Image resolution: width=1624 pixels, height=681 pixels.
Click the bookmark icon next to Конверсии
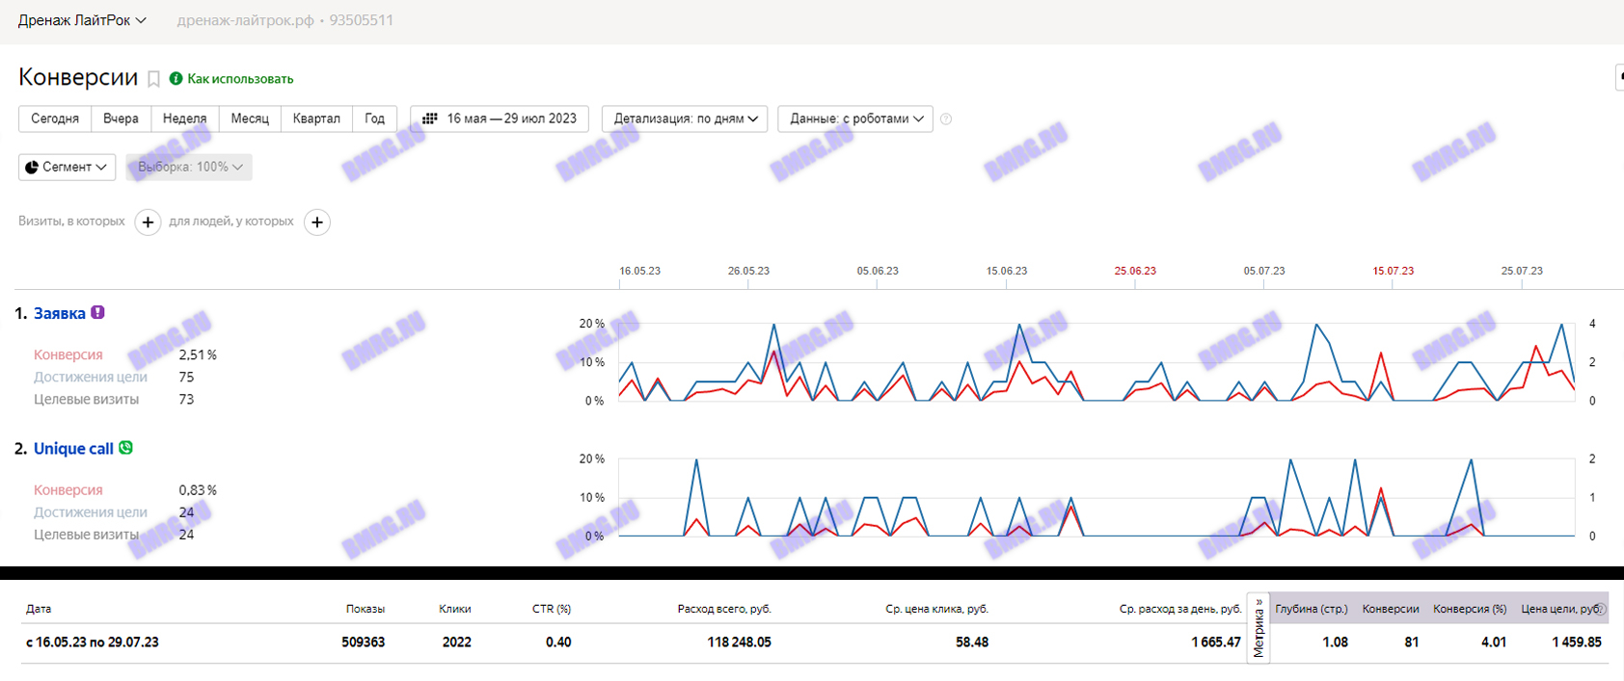(153, 79)
